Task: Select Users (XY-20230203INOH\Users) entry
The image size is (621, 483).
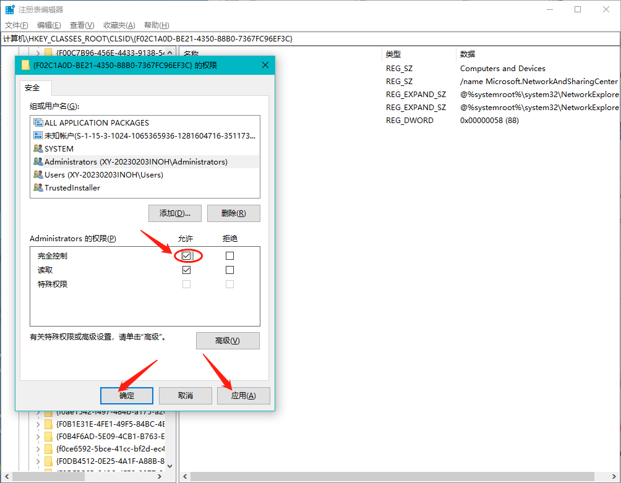Action: tap(145, 174)
